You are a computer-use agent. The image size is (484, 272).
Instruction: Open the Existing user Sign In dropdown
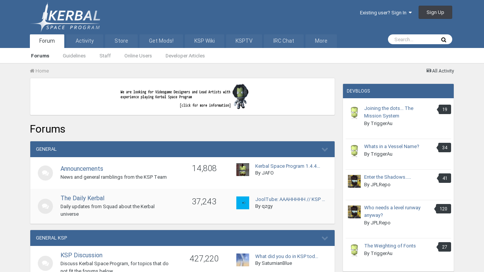coord(386,12)
